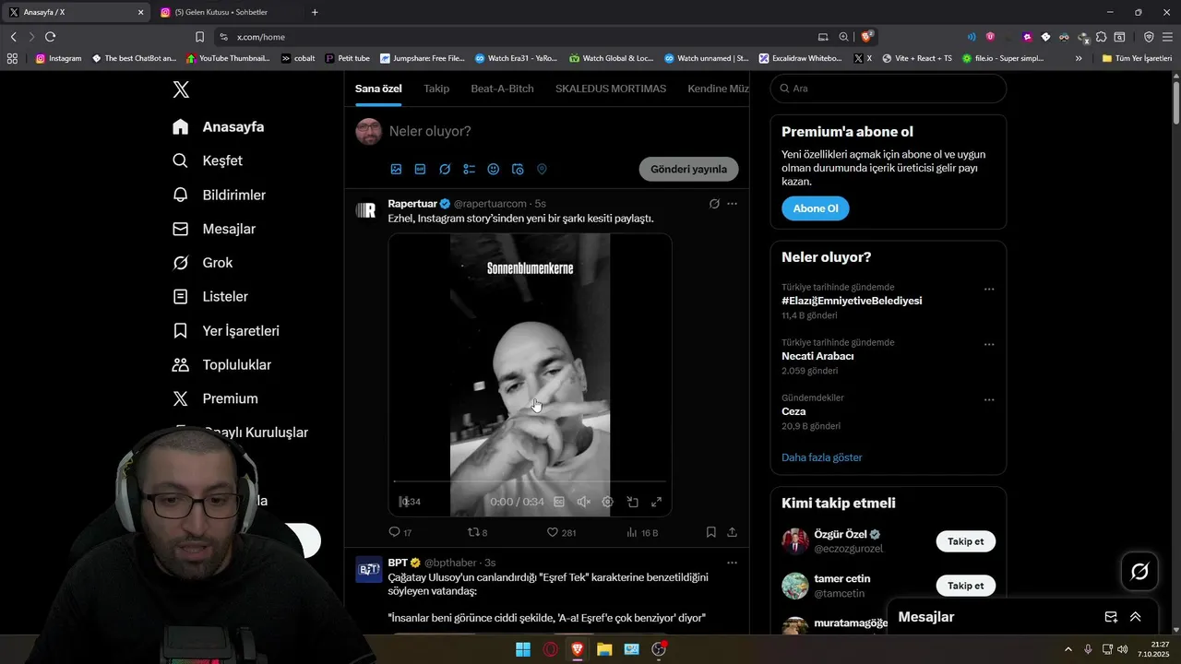This screenshot has width=1181, height=664.
Task: Open the Ceza trending topic
Action: [793, 411]
